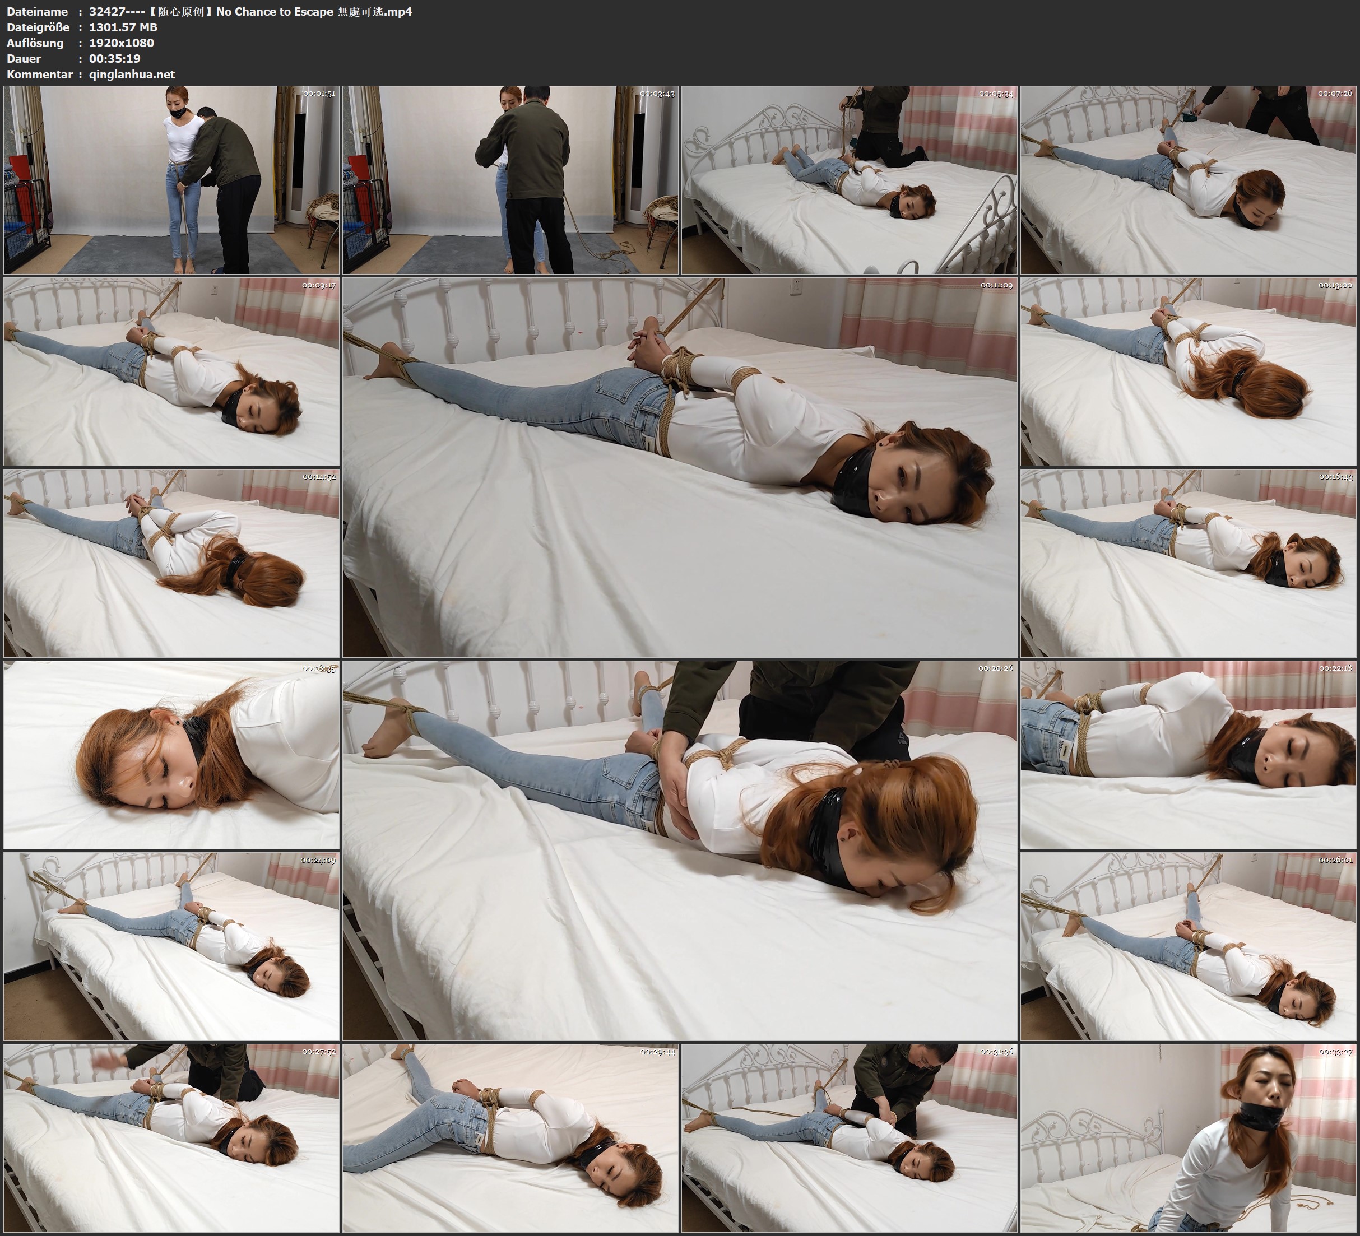Select the thumbnail timestamped 00:03:43
This screenshot has width=1360, height=1236.
point(510,179)
